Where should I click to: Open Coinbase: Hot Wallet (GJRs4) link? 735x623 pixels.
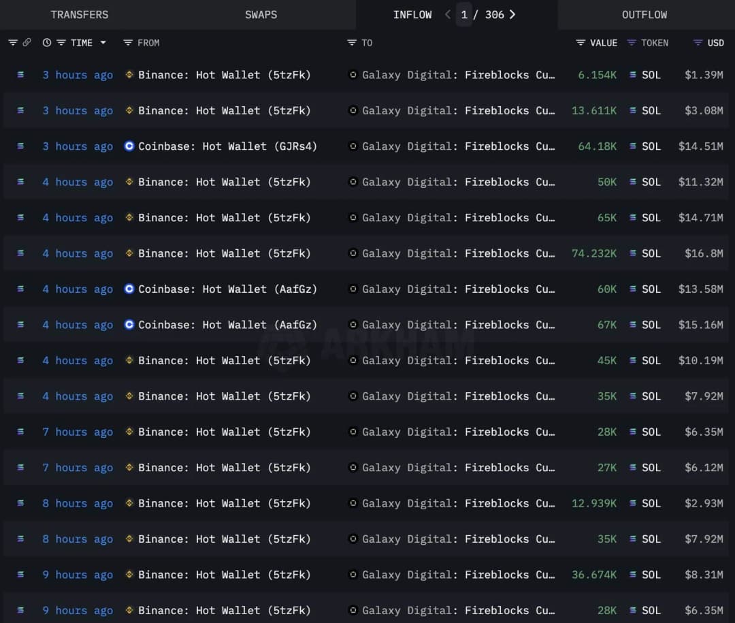click(x=228, y=146)
